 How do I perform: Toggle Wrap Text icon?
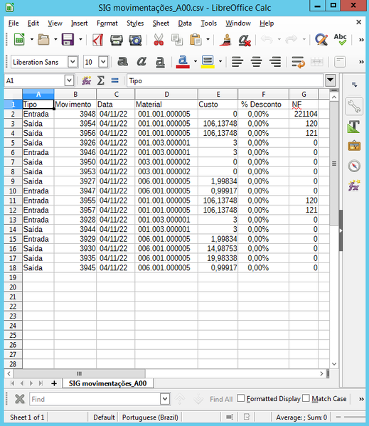298,62
